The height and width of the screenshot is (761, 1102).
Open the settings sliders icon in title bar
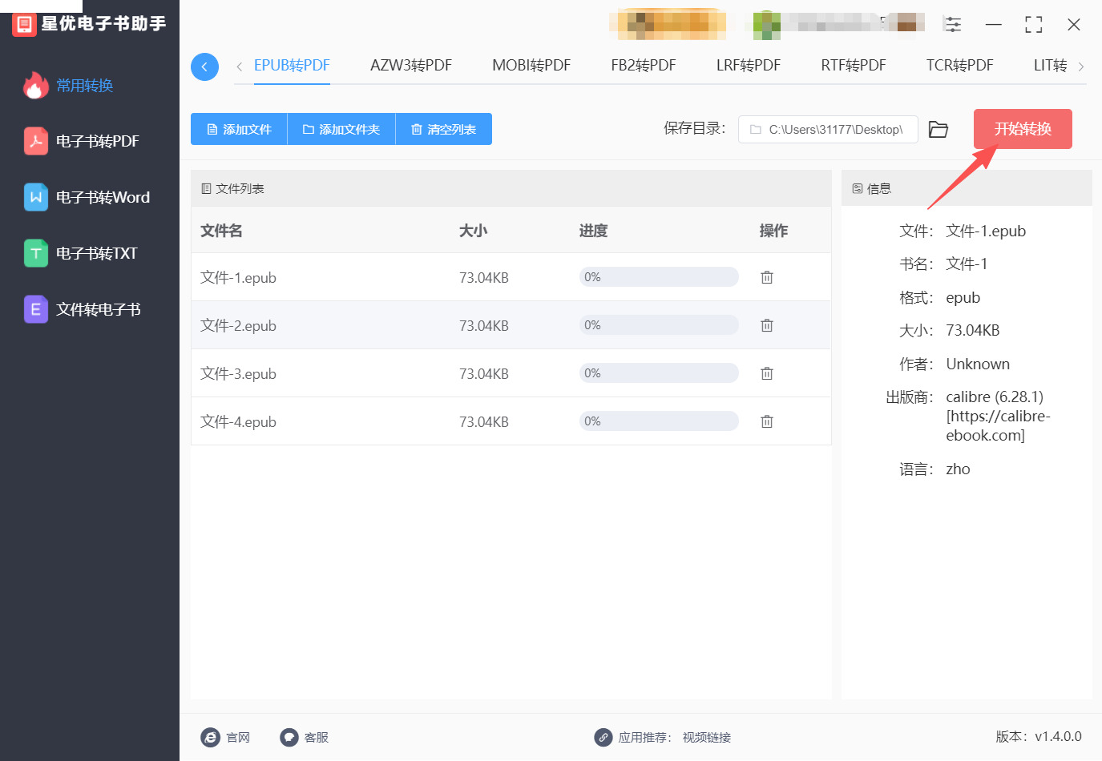click(953, 24)
